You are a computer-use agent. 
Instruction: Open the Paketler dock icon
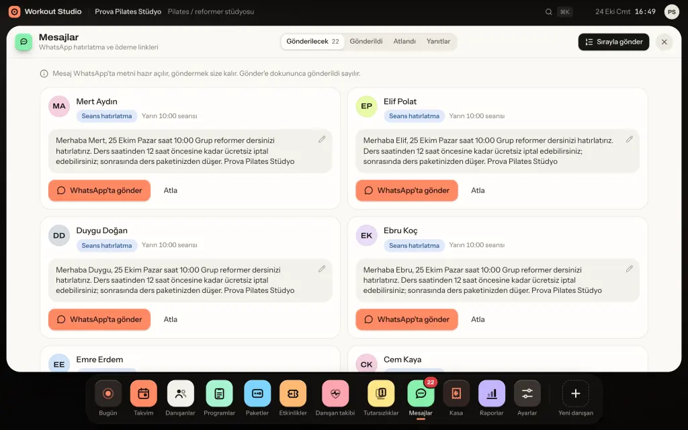coord(257,393)
